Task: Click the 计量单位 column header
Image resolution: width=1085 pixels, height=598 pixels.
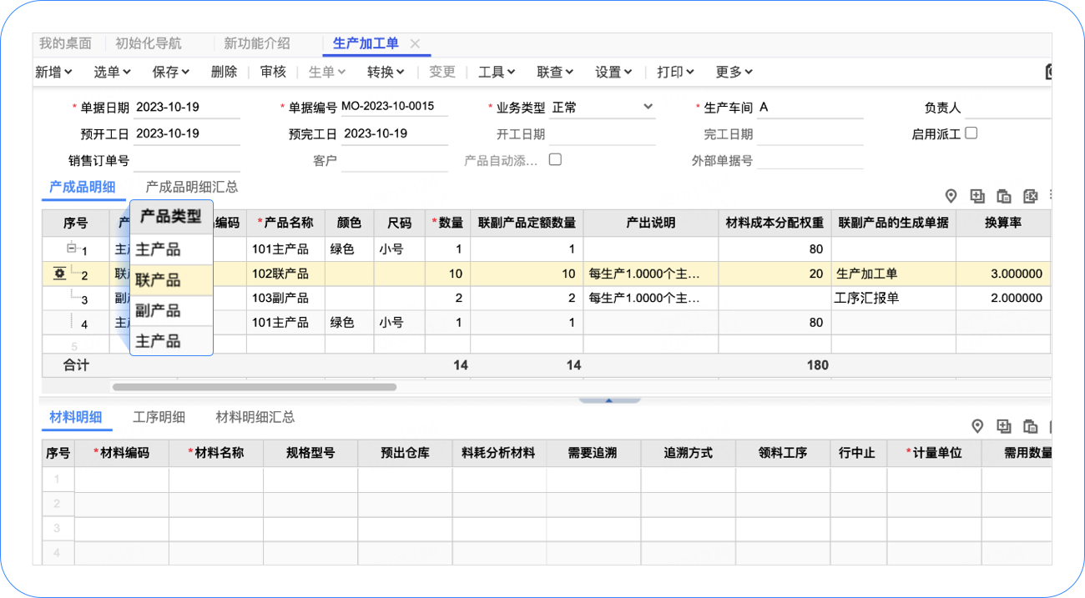Action: (934, 453)
